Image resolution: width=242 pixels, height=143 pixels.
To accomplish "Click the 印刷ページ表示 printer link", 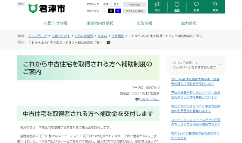I will (147, 99).
